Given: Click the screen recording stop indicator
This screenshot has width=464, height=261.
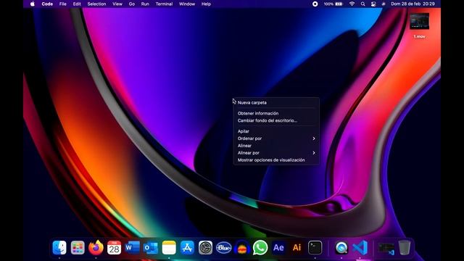Looking at the screenshot, I should [x=315, y=4].
